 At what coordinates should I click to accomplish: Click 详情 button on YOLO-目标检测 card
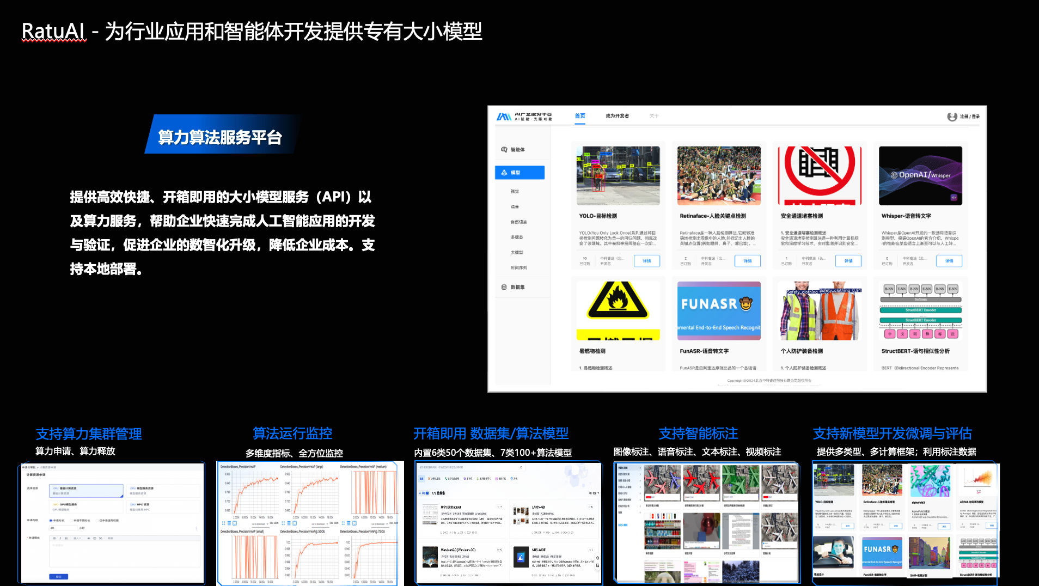647,261
